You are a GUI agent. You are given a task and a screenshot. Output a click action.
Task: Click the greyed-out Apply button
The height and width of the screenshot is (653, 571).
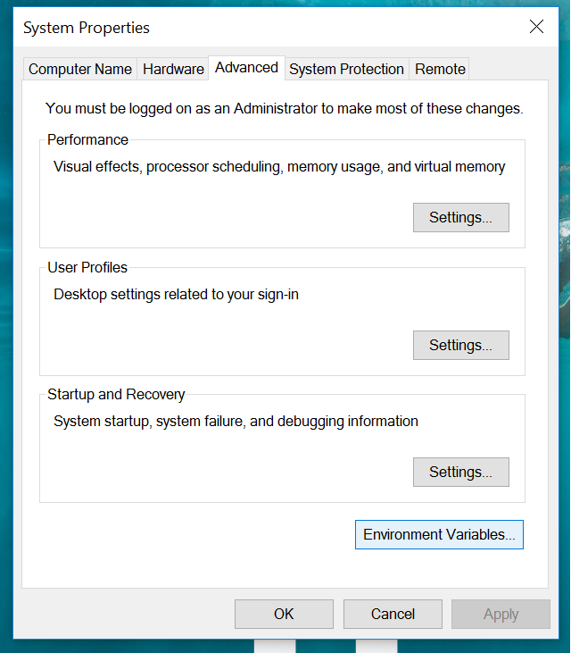501,615
